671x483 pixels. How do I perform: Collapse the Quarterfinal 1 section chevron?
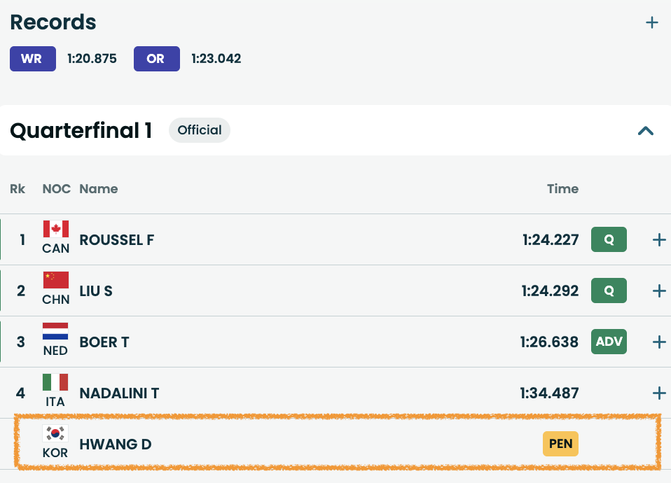(x=645, y=130)
